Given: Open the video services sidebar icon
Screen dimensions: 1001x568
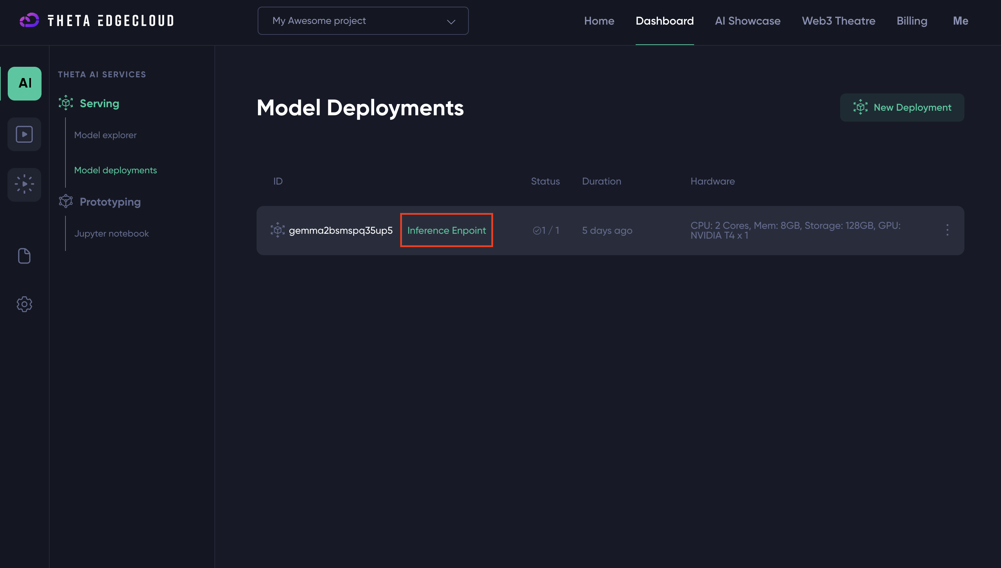Looking at the screenshot, I should point(24,134).
